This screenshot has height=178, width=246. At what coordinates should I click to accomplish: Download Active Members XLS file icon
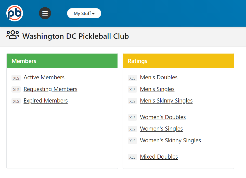[16, 78]
